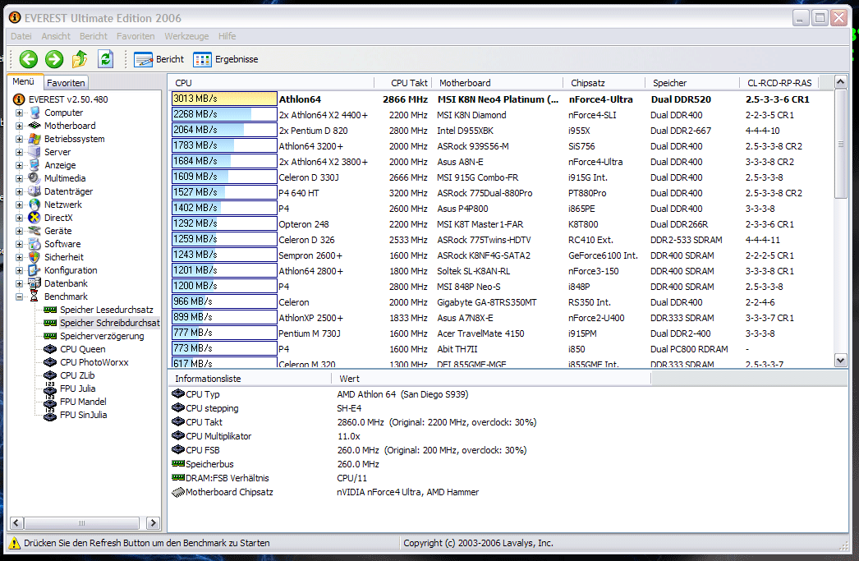The width and height of the screenshot is (859, 561).
Task: Click the green up-level arrow icon
Action: pos(80,59)
